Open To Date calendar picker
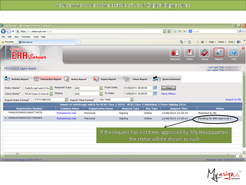 155,94
